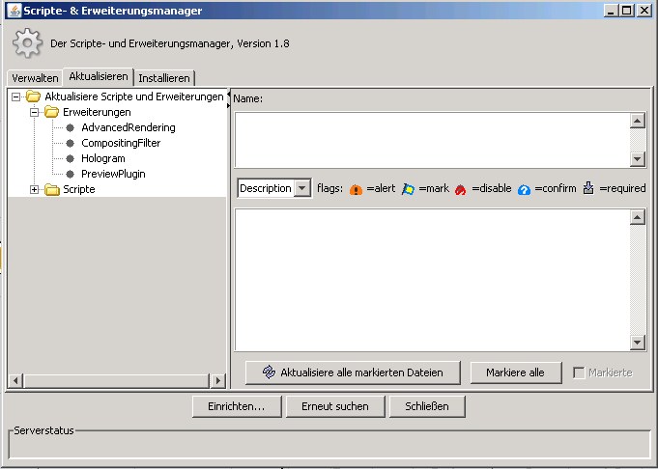The width and height of the screenshot is (658, 469).
Task: Expand the Scripte tree node
Action: [x=35, y=190]
